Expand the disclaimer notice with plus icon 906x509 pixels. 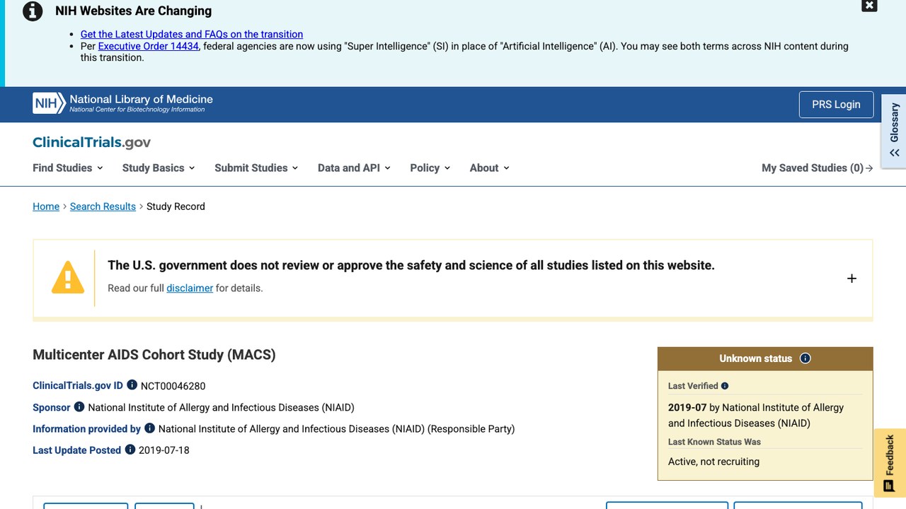coord(851,279)
